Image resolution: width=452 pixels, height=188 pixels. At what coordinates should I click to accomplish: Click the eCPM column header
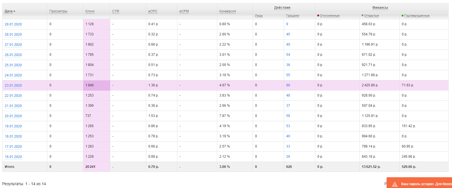click(184, 11)
